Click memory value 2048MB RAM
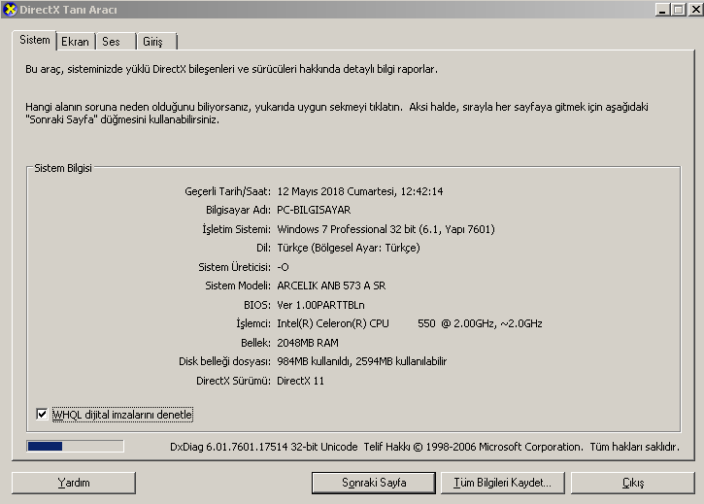Viewport: 704px width, 504px height. (x=308, y=343)
